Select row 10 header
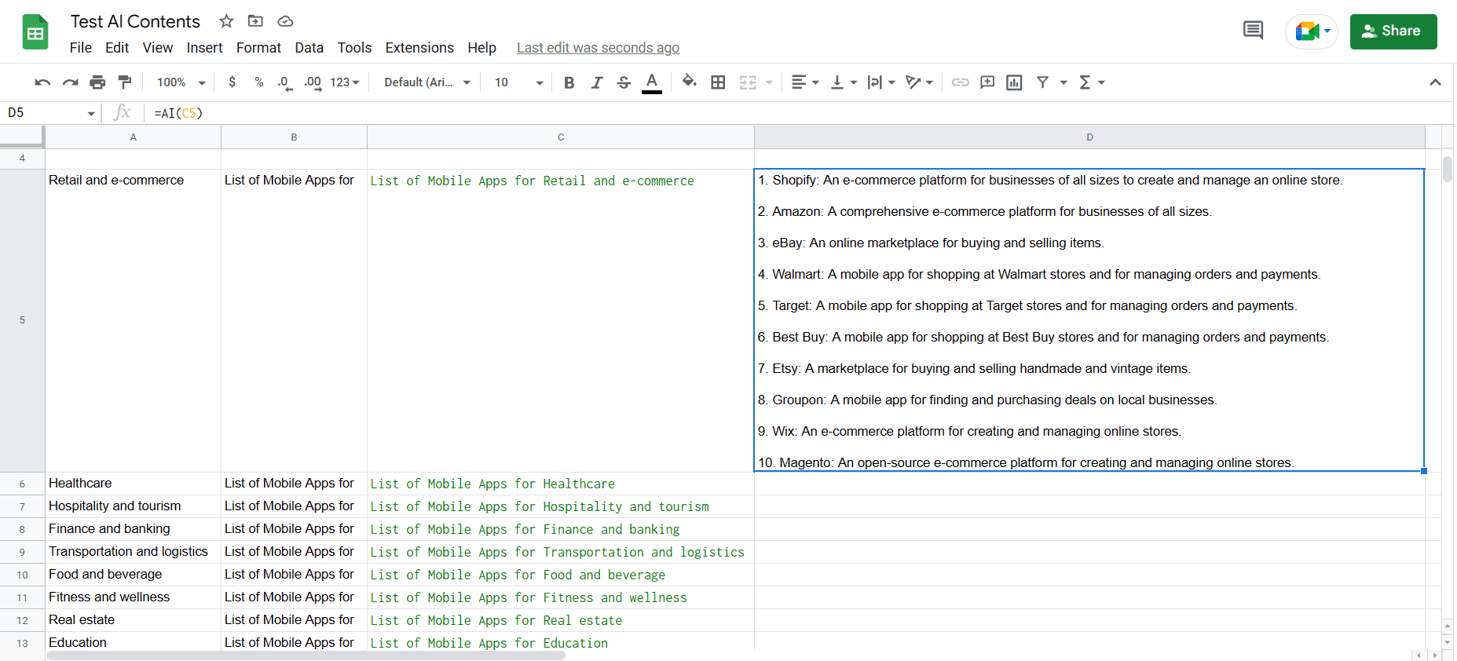The height and width of the screenshot is (661, 1457). coord(22,575)
